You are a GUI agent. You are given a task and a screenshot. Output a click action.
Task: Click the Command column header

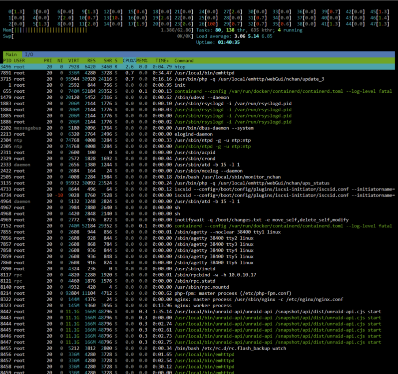click(184, 60)
